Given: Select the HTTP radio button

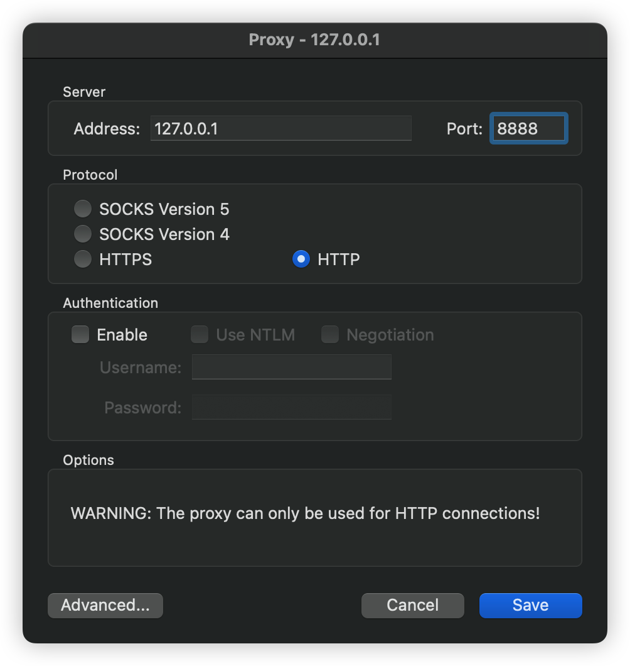Looking at the screenshot, I should [x=301, y=259].
